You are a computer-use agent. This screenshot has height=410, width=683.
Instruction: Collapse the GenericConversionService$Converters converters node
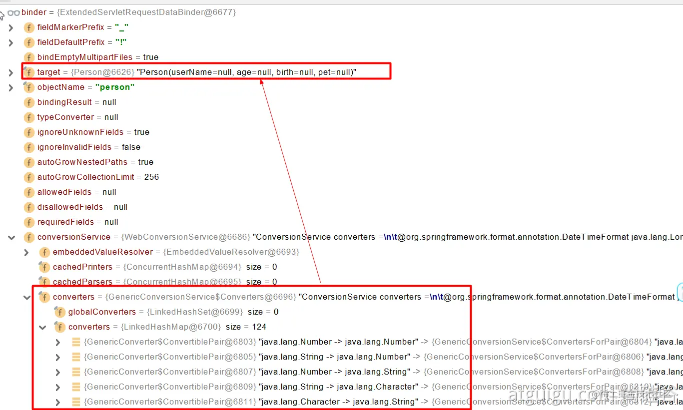tap(26, 298)
